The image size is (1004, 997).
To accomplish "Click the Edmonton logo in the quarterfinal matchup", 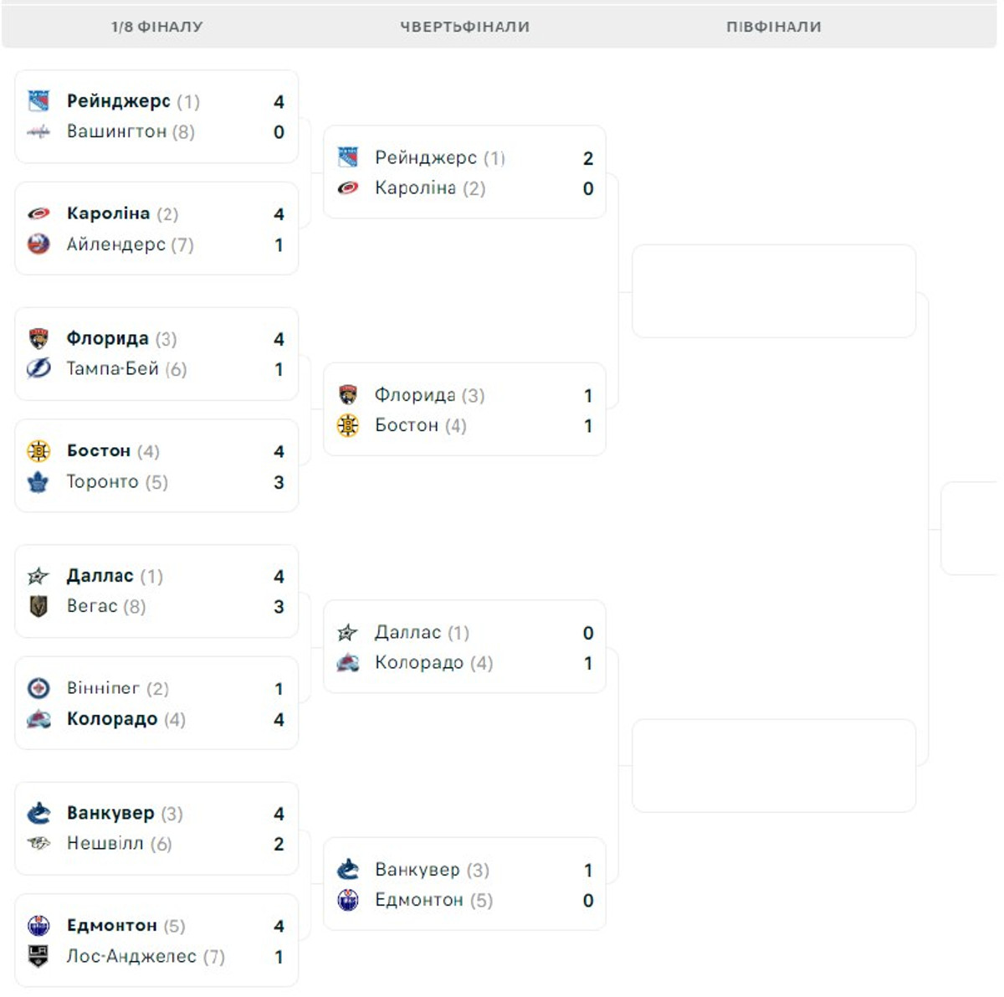I will [348, 900].
